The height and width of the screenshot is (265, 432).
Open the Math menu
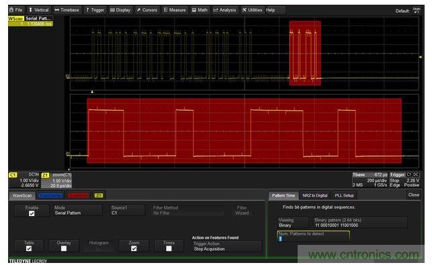200,10
